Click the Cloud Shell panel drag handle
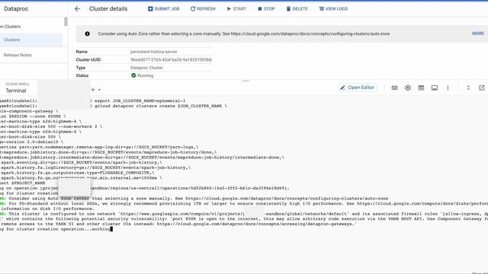Viewport: 488px width, 274px height. coord(246,81)
